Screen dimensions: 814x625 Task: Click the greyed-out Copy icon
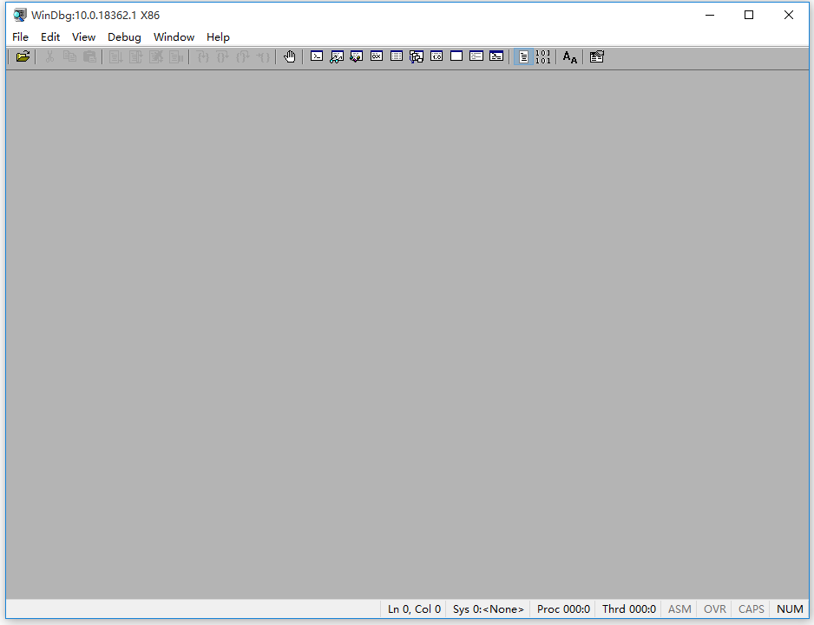[x=69, y=56]
